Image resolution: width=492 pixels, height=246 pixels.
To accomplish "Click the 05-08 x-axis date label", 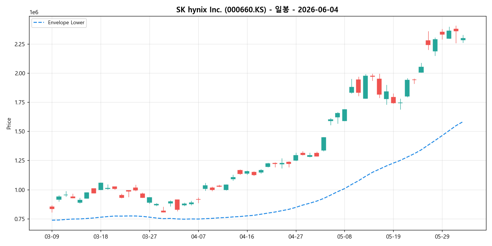I will 344,237.
